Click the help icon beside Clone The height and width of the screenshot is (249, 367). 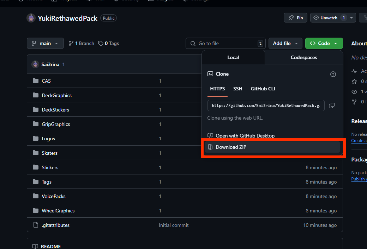click(x=333, y=74)
